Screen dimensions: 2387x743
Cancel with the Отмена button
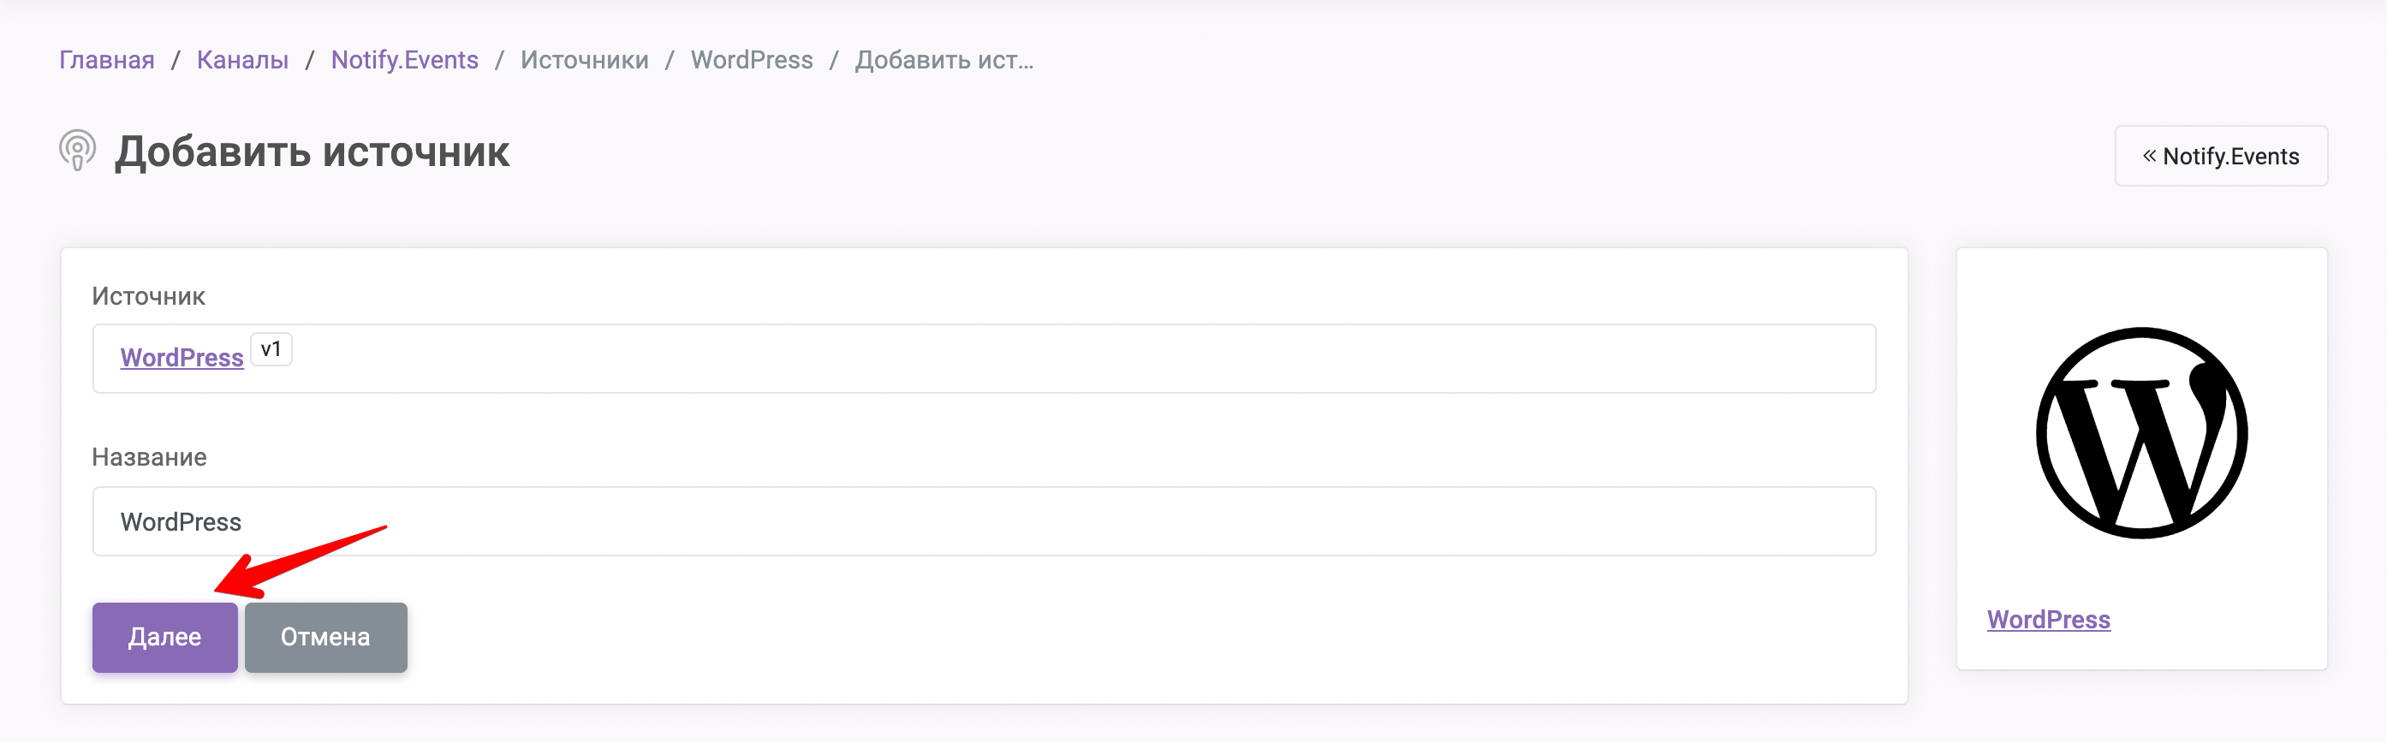(326, 638)
